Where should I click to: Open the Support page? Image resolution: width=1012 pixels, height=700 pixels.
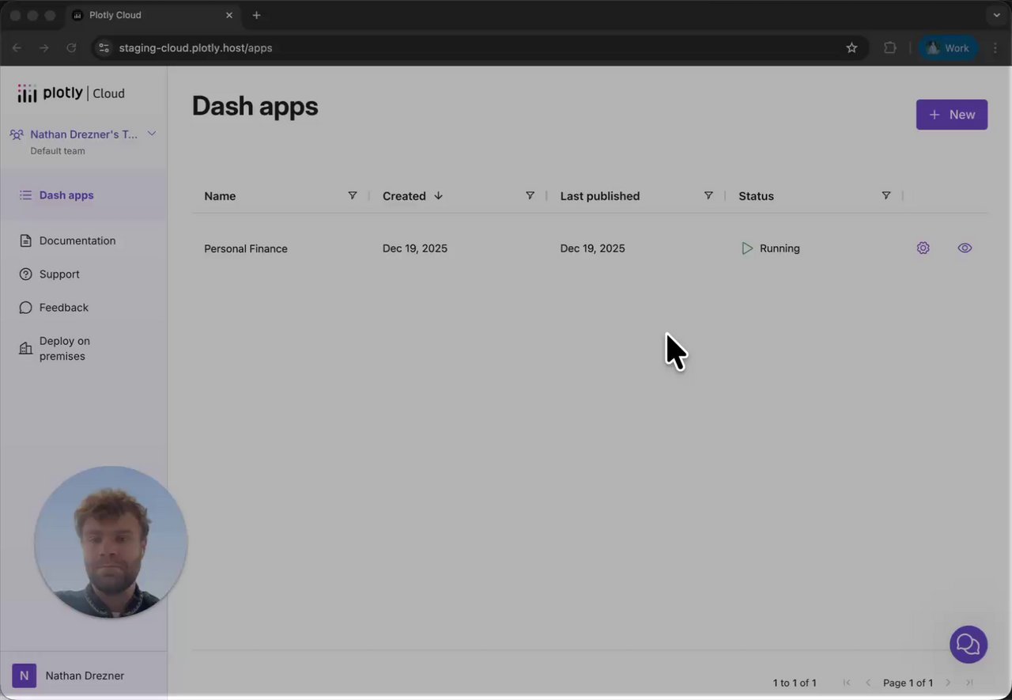click(59, 274)
